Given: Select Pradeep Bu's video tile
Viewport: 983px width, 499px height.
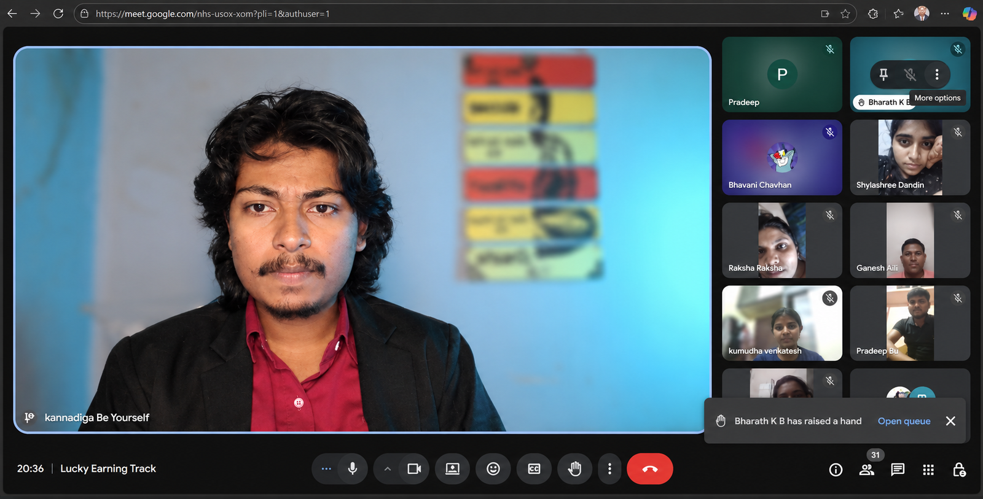Looking at the screenshot, I should 910,323.
